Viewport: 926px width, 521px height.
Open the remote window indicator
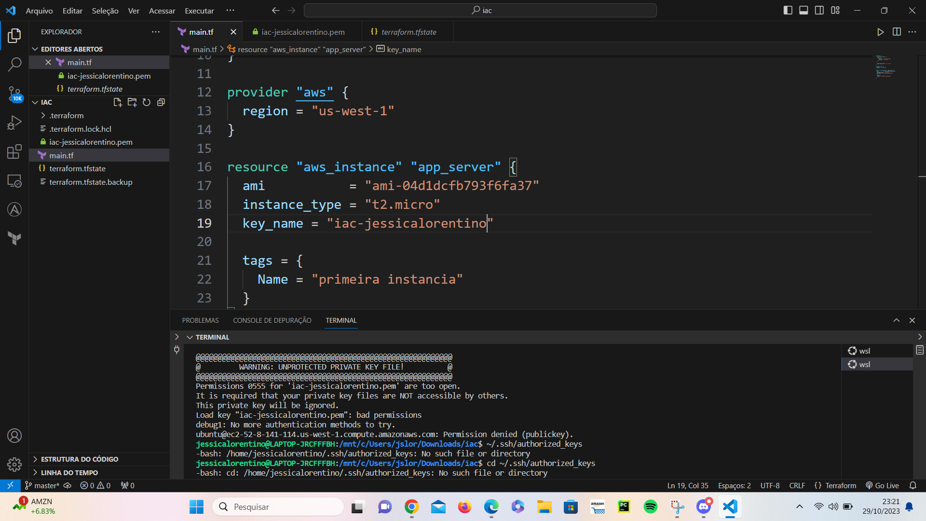click(x=10, y=485)
